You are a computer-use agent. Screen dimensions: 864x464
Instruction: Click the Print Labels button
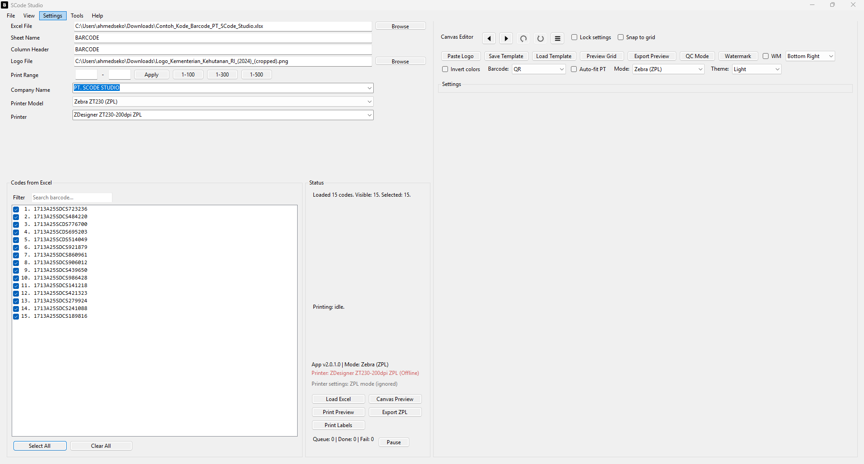pyautogui.click(x=338, y=425)
